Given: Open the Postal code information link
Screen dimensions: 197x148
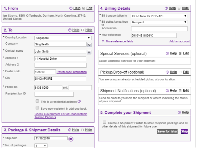Looking at the screenshot, I should coord(72,72).
